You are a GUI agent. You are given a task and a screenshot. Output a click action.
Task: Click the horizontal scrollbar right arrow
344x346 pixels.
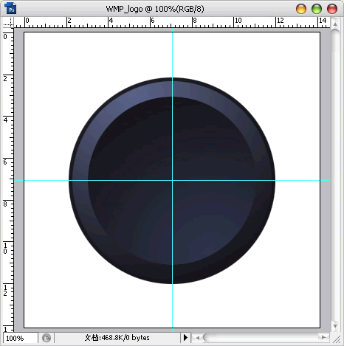(x=323, y=337)
